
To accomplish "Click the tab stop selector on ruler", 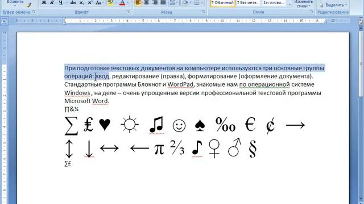I will click(x=5, y=22).
